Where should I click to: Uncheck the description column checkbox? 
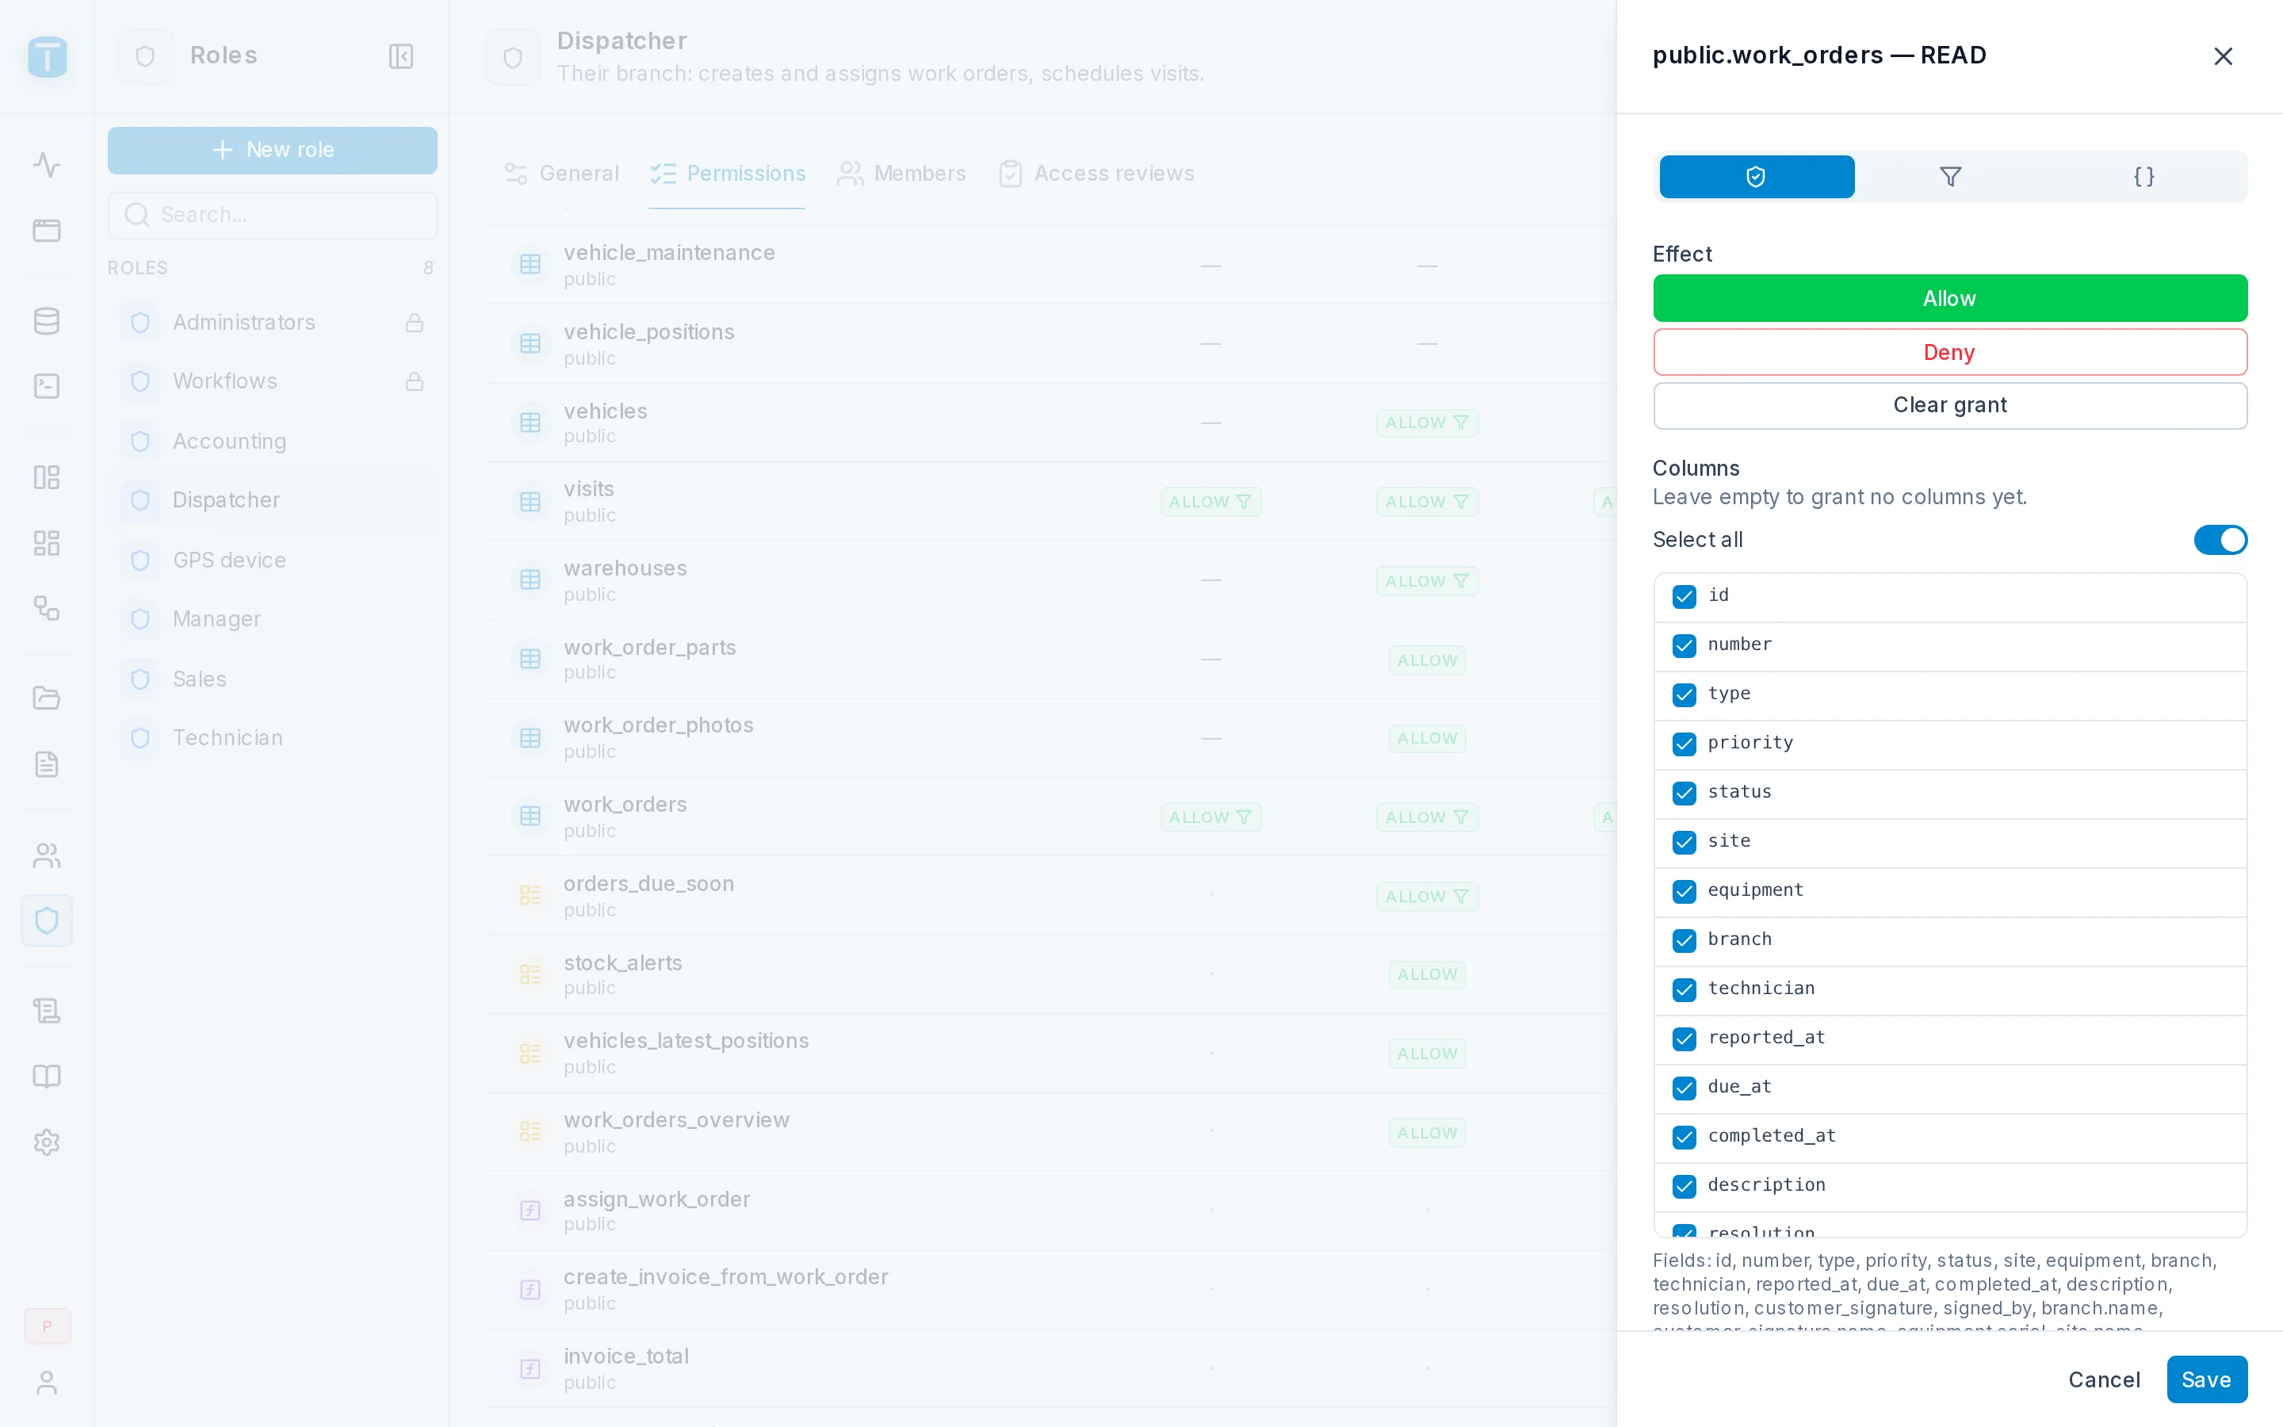(1684, 1185)
